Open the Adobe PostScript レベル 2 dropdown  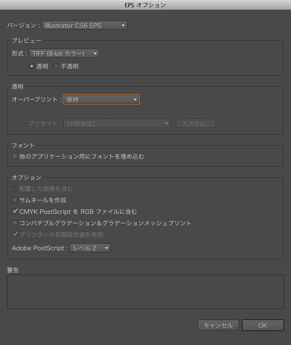coord(90,248)
